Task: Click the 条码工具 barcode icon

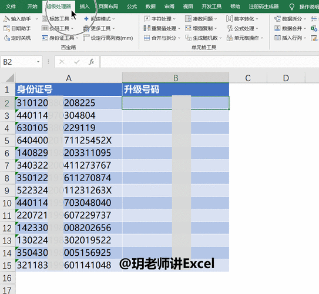Action: coord(45,28)
